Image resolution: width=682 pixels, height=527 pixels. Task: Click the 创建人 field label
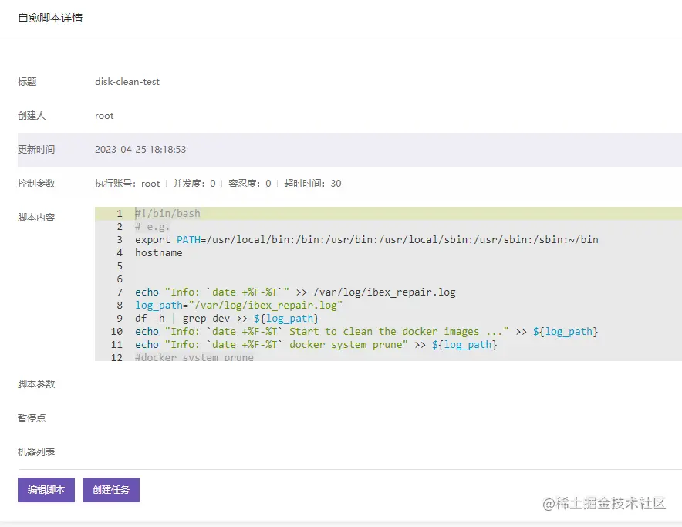32,115
